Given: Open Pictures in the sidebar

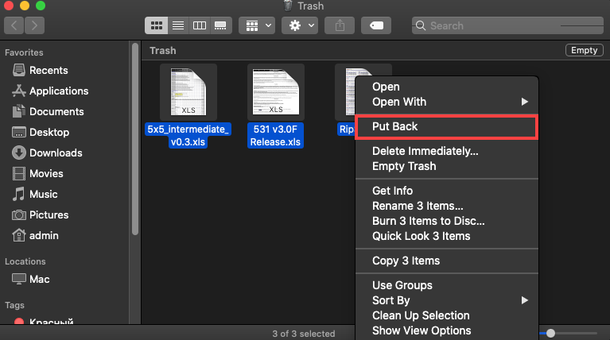Looking at the screenshot, I should point(40,214).
